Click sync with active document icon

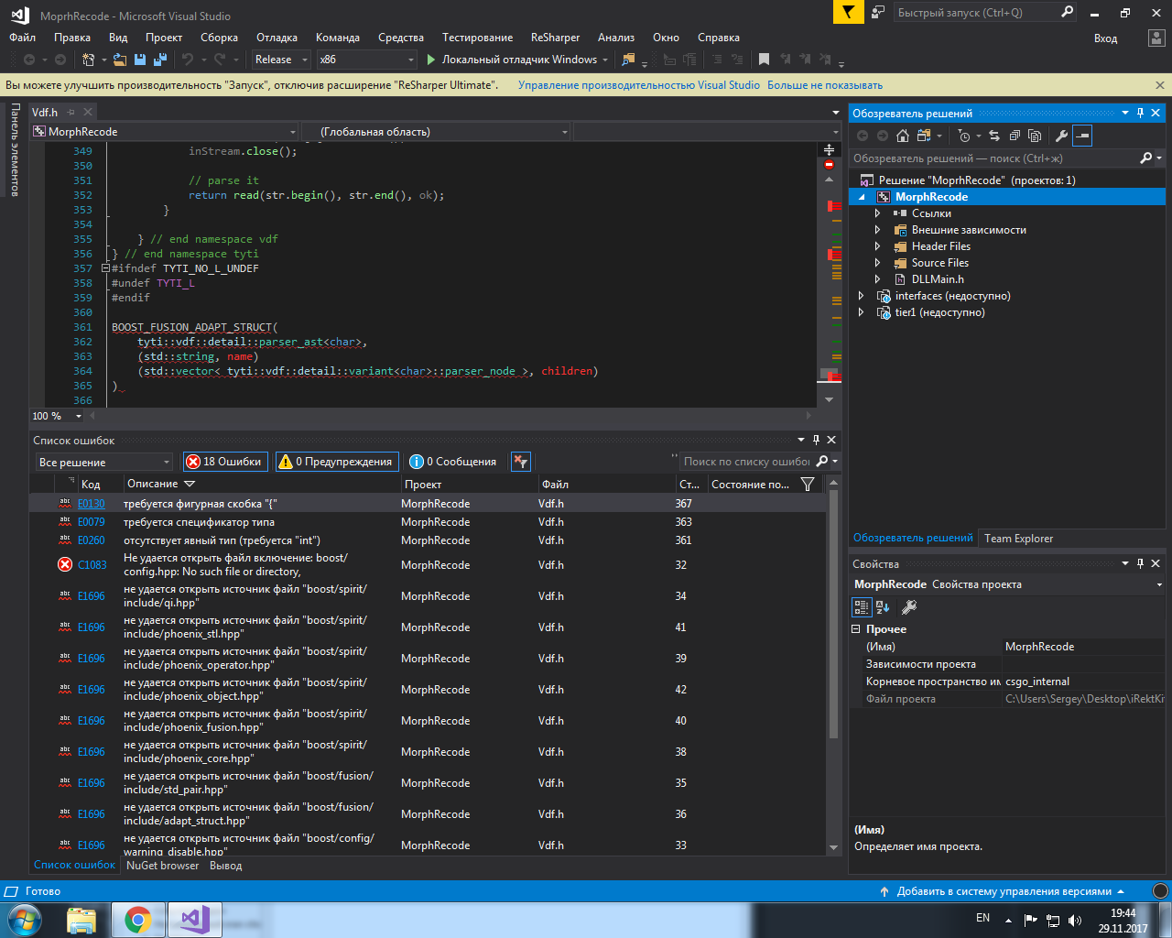[994, 136]
